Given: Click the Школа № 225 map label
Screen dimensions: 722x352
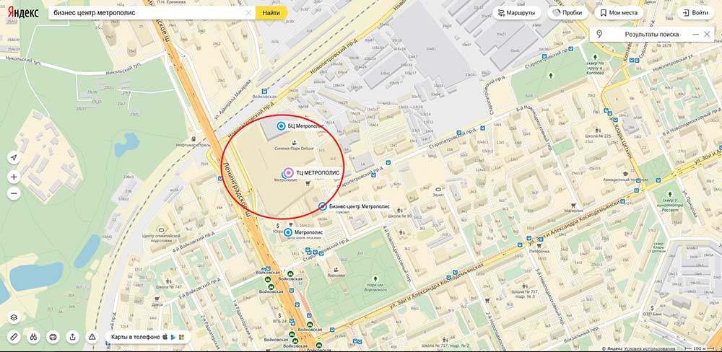Looking at the screenshot, I should point(598,136).
